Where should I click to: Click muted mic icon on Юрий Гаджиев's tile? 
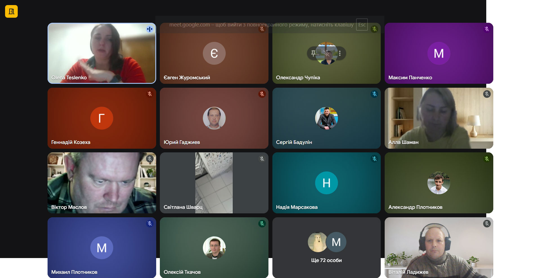pyautogui.click(x=262, y=94)
